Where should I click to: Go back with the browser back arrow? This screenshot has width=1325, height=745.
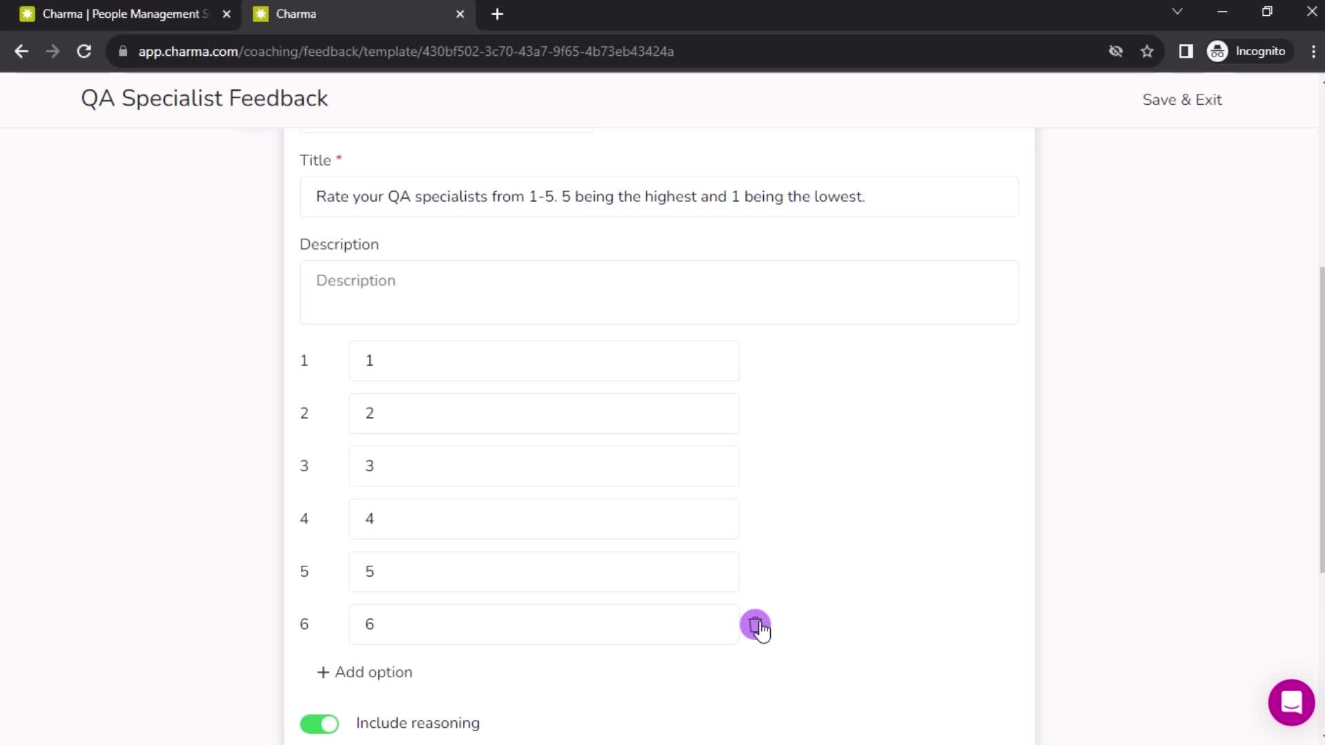pos(21,51)
